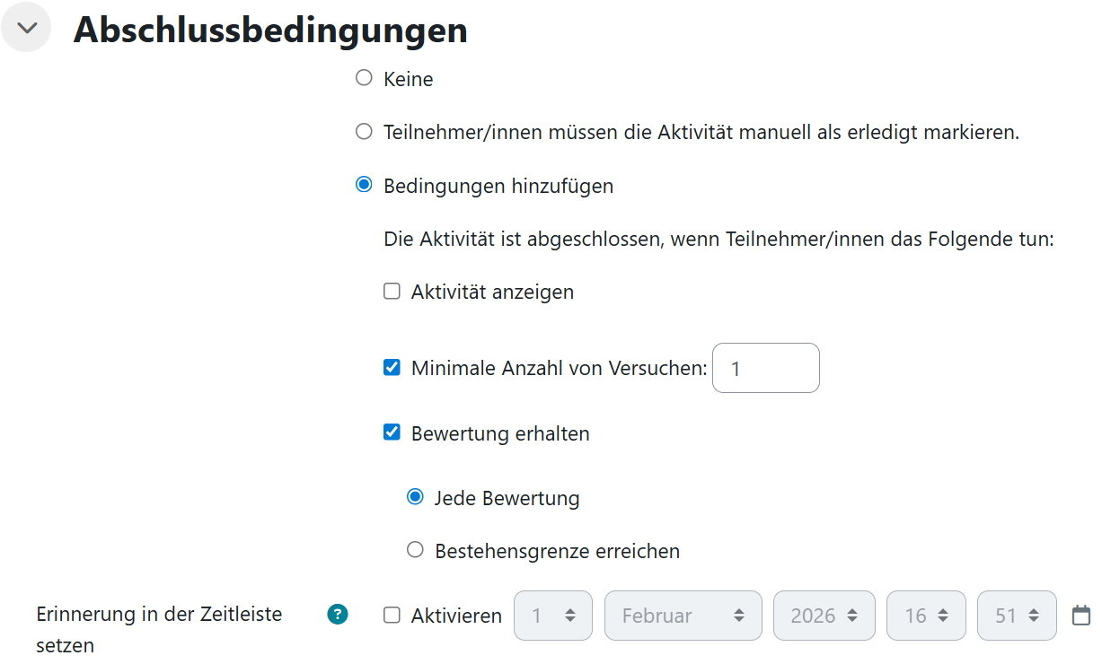Open the month dropdown showing Februar

click(683, 616)
